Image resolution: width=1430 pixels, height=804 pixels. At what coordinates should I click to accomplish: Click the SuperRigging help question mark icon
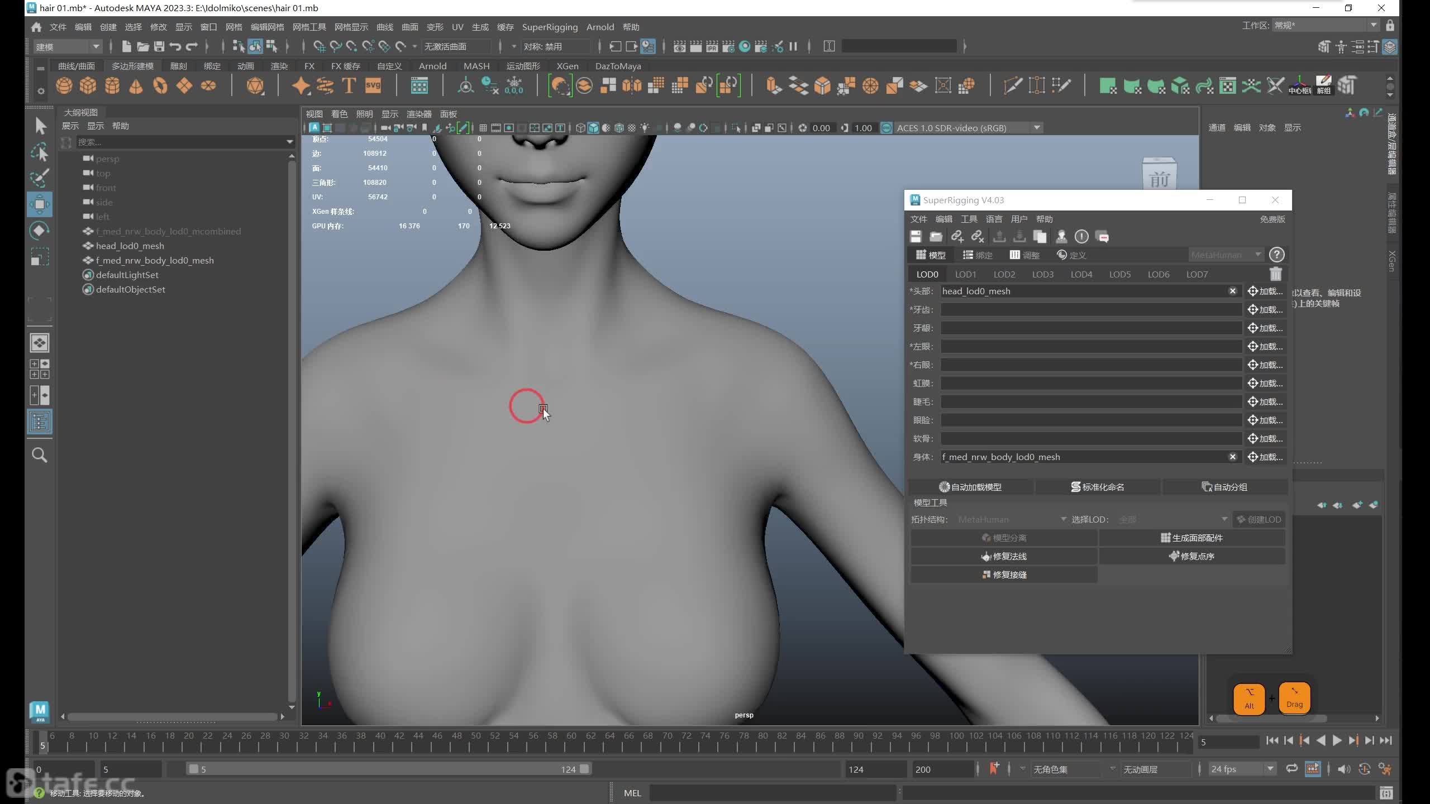tap(1276, 255)
